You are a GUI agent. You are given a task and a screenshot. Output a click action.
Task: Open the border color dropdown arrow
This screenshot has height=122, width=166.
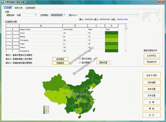click(64, 15)
